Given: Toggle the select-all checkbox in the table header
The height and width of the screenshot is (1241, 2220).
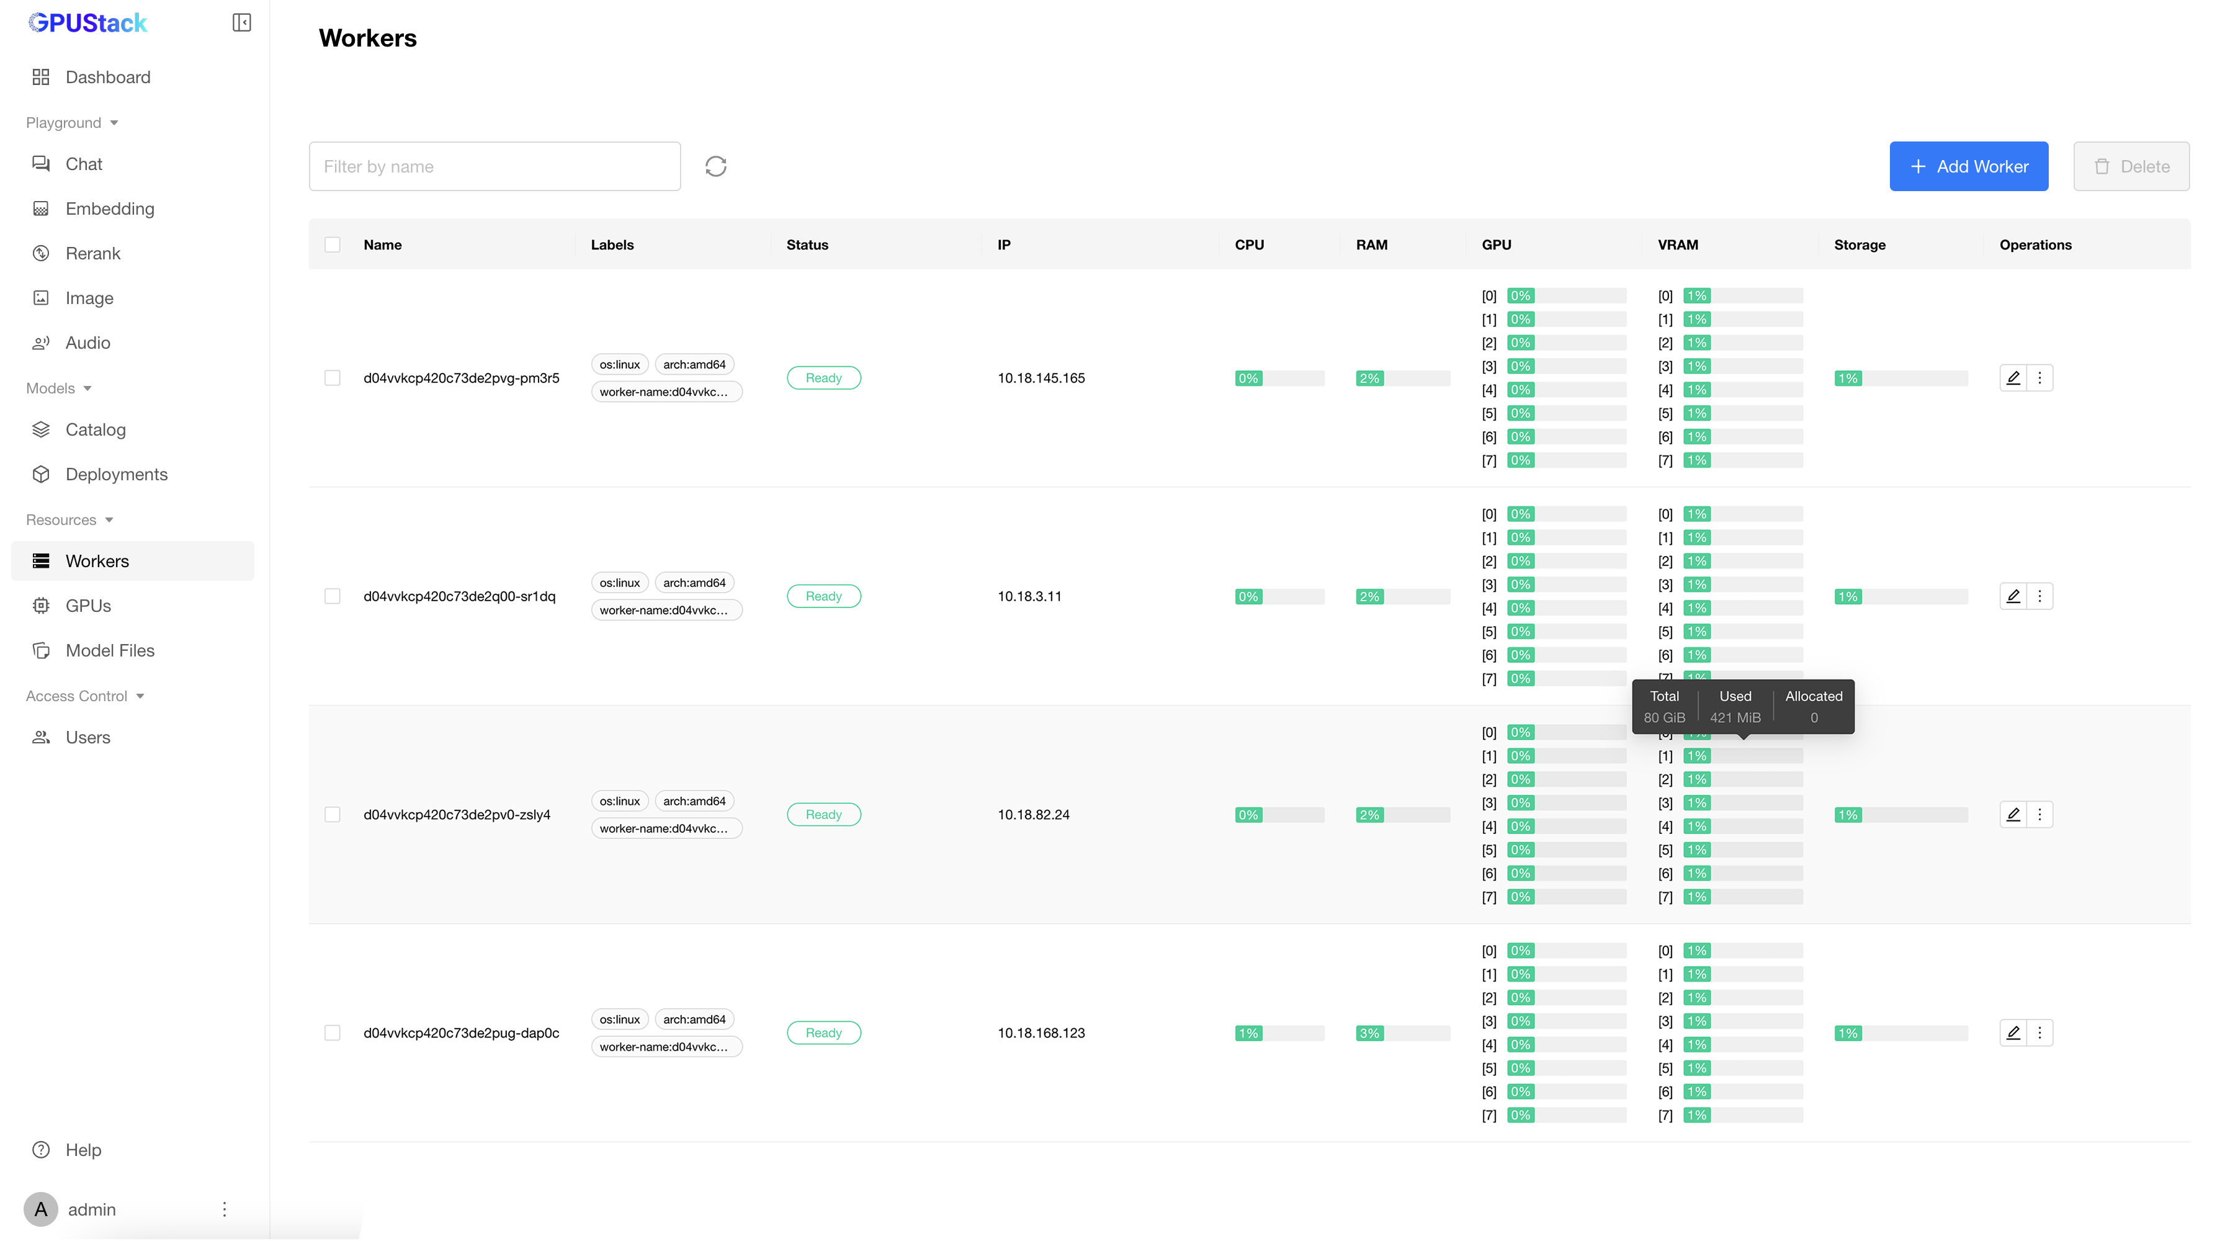Looking at the screenshot, I should (x=332, y=244).
